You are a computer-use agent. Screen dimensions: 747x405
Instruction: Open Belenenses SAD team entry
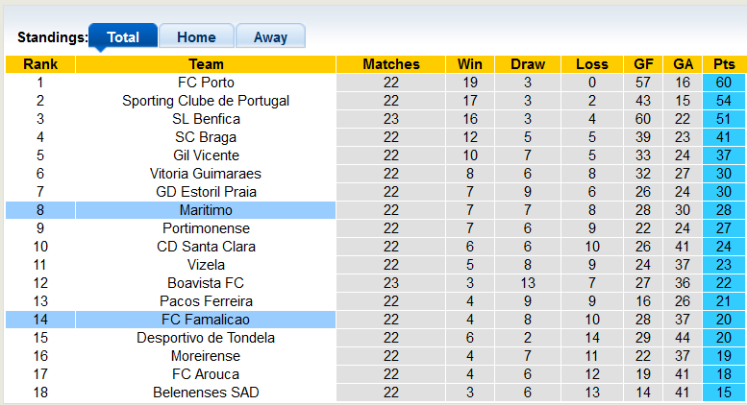[x=206, y=393]
